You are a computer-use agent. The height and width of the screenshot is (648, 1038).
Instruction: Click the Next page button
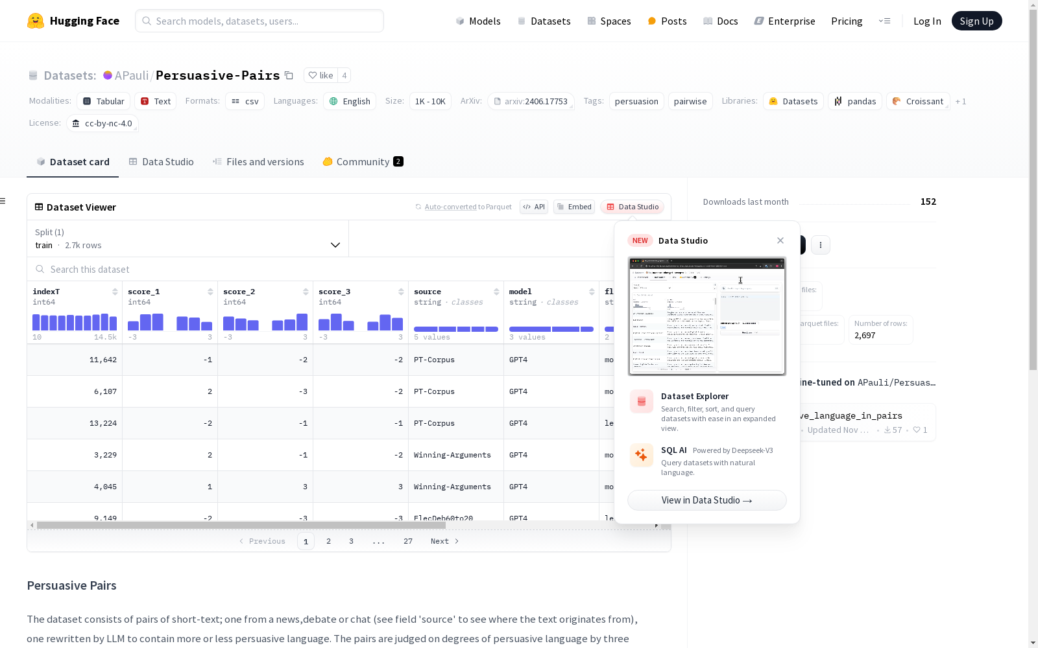coord(445,541)
